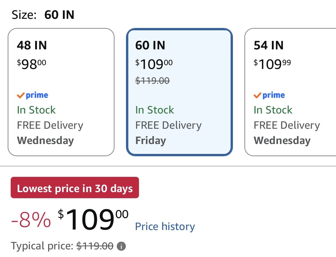Image resolution: width=336 pixels, height=257 pixels.
Task: Click the prime logo in 48 IN card
Action: tap(32, 95)
